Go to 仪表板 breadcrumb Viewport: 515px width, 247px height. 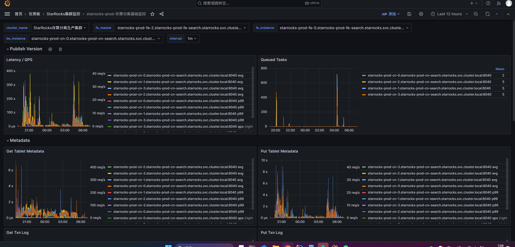tap(34, 14)
